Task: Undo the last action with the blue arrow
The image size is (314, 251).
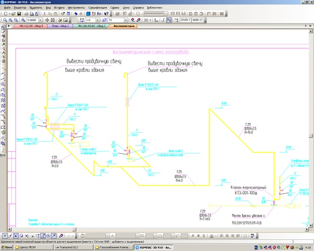Action: 75,14
